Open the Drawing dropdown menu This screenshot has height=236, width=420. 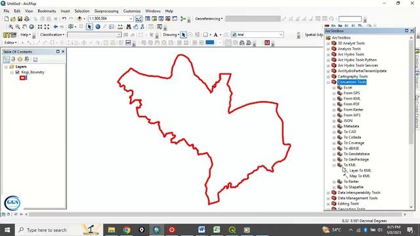click(171, 35)
